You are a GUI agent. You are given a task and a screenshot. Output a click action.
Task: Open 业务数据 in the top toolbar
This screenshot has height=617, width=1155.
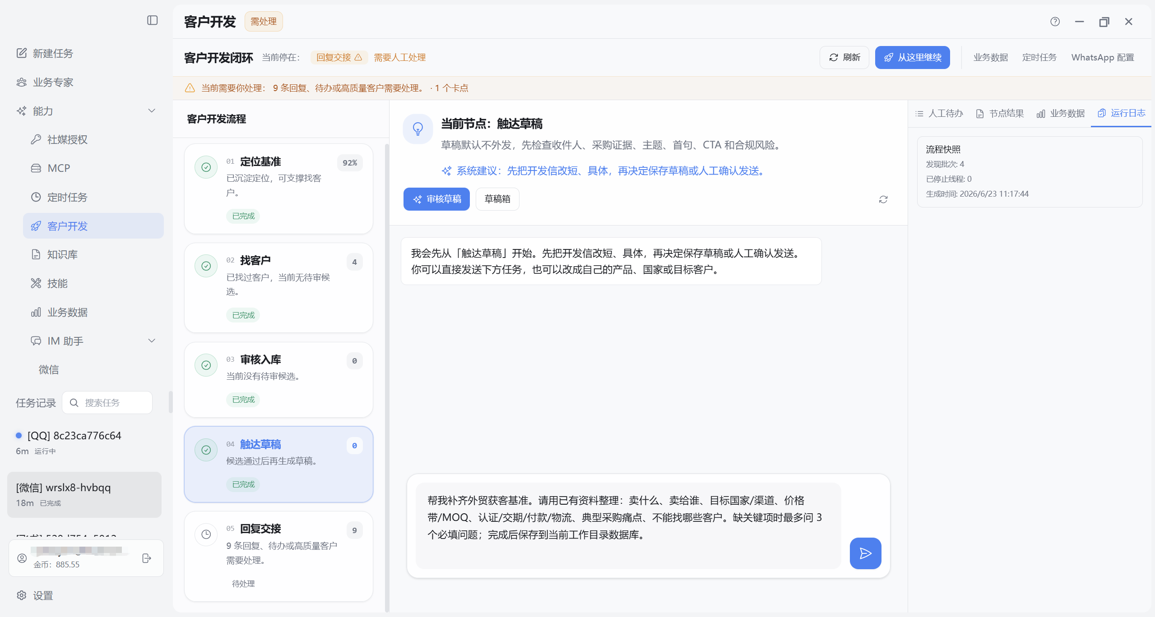(990, 57)
